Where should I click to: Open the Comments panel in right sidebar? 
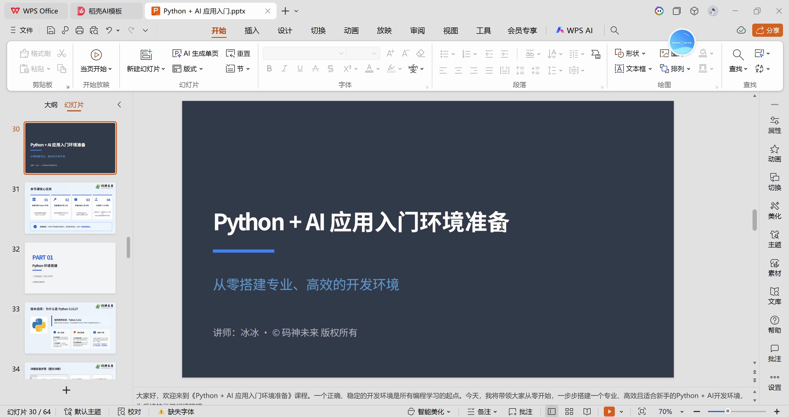[775, 353]
